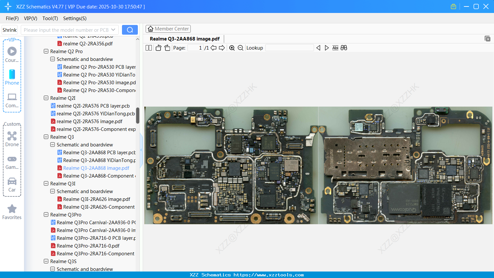The height and width of the screenshot is (278, 494).
Task: Click the zoom out magnifier icon
Action: pos(240,48)
